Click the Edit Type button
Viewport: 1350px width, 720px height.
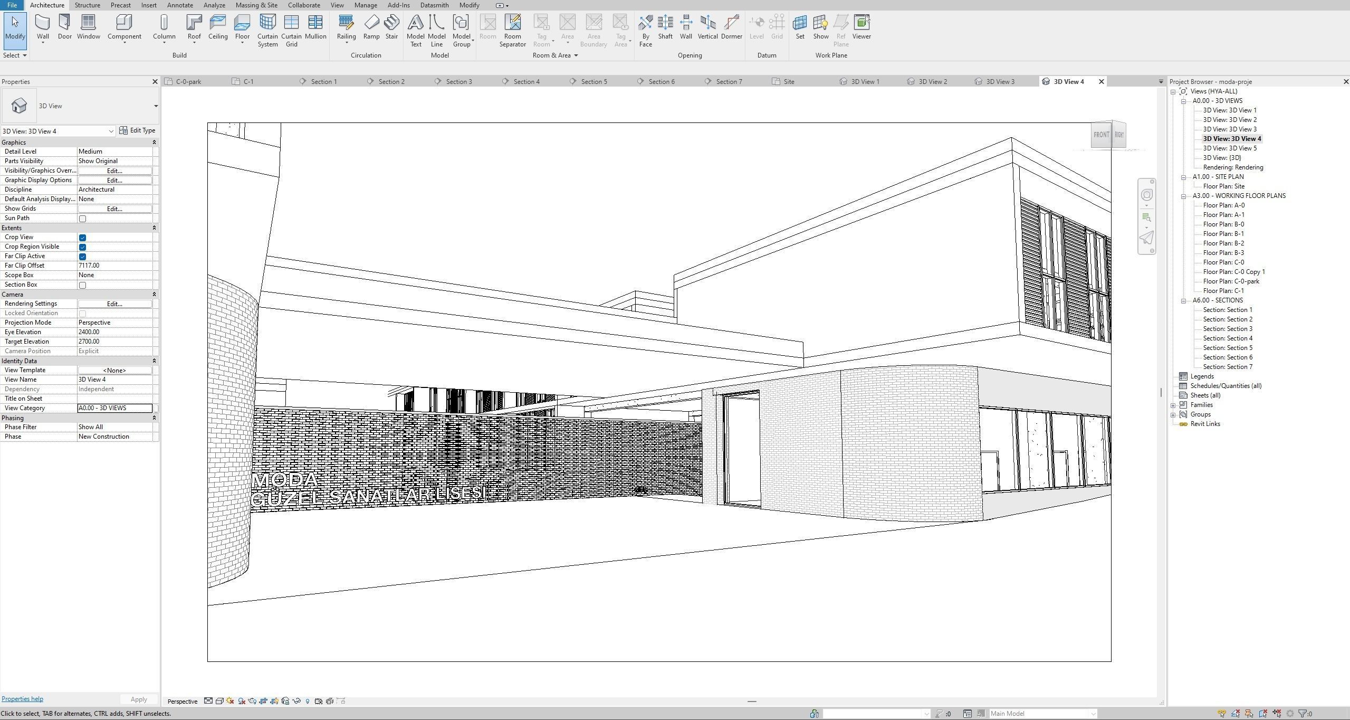[x=137, y=130]
